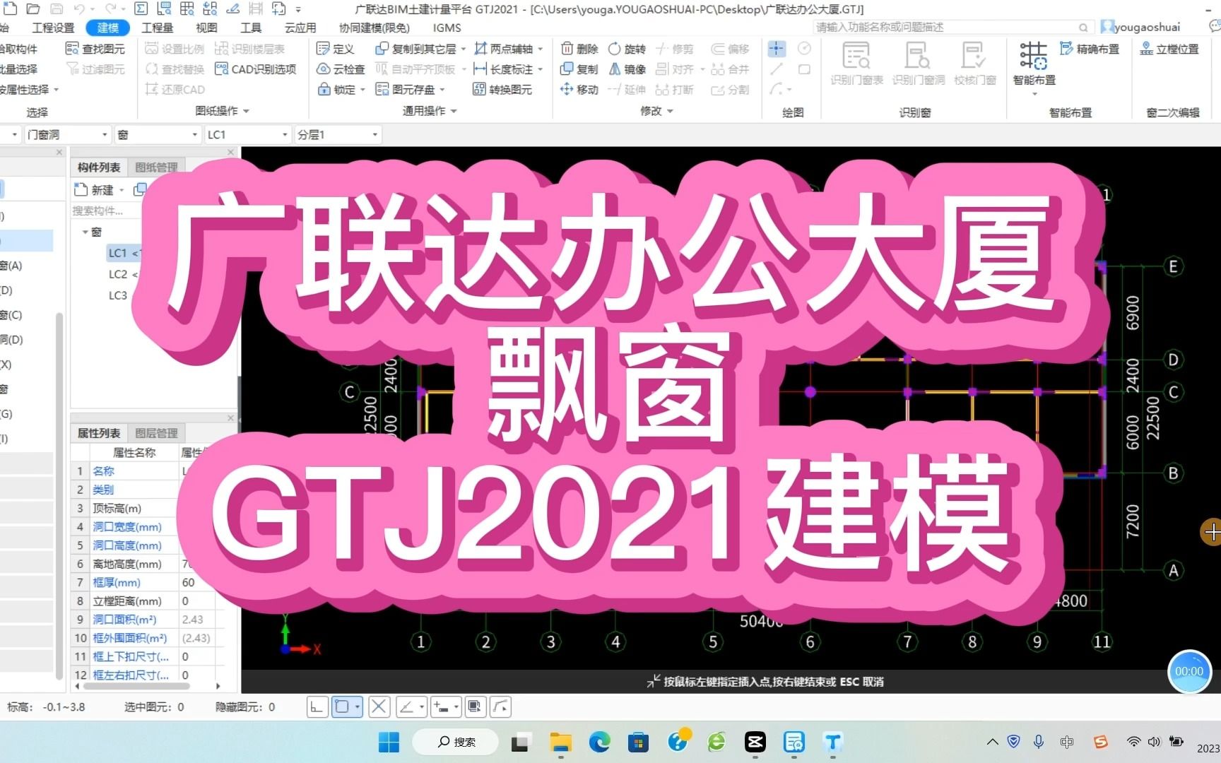
Task: Select the point draw tool
Action: [777, 49]
